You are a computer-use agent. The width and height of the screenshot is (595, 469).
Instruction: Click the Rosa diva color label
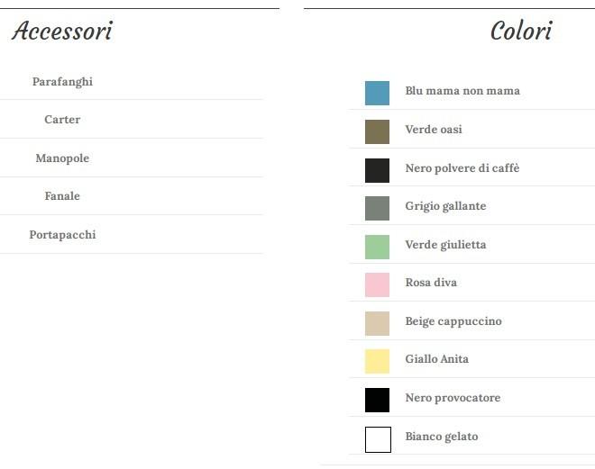(431, 283)
